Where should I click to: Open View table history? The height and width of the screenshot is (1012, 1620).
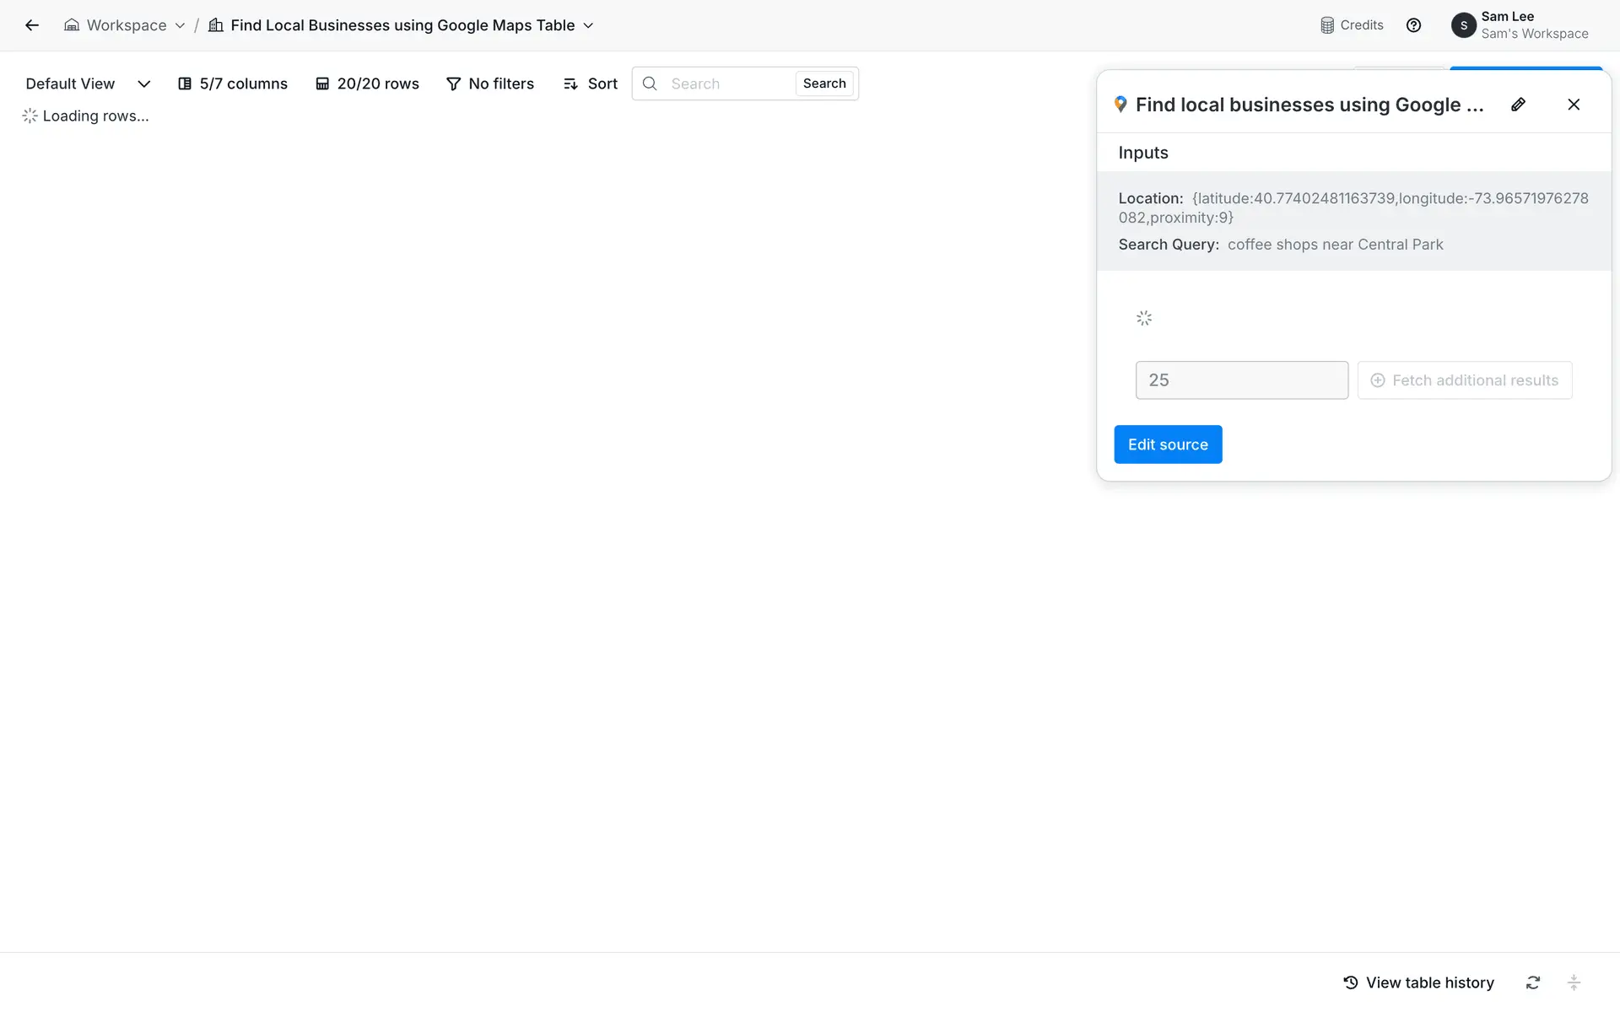click(1418, 982)
